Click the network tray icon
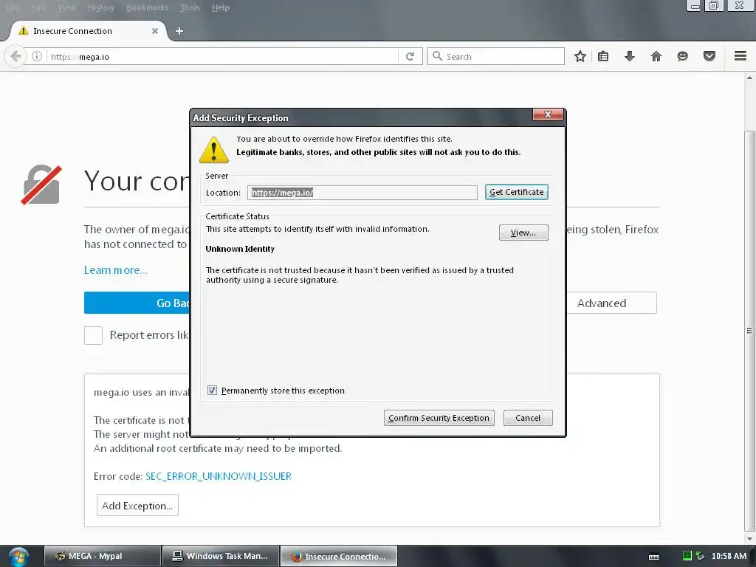 700,556
